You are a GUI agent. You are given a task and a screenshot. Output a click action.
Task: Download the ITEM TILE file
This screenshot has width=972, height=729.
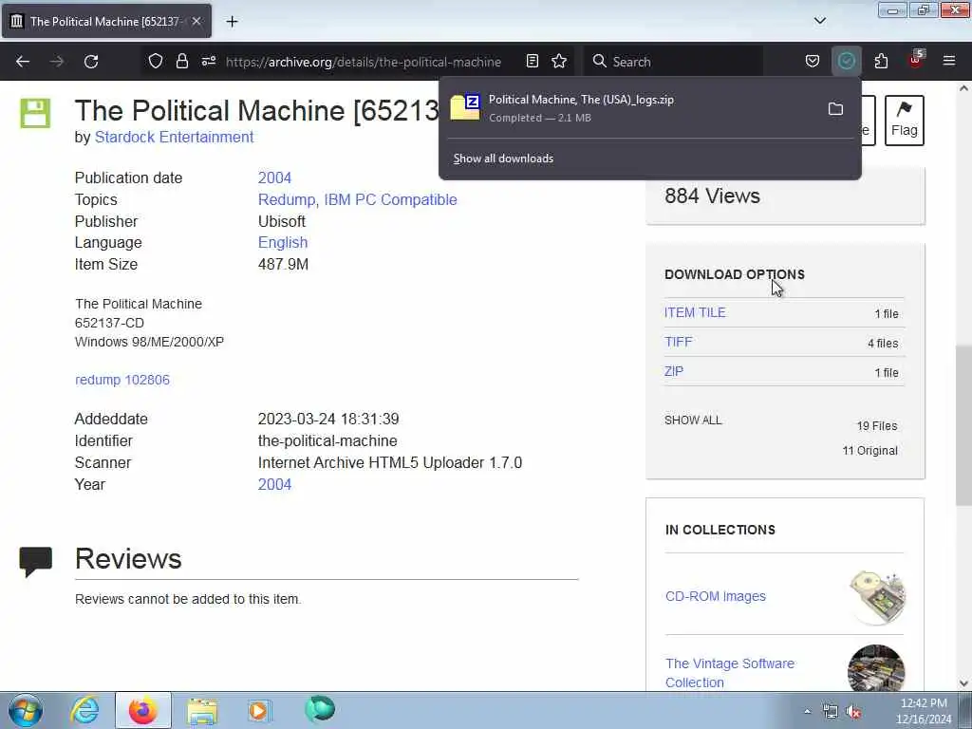(695, 312)
